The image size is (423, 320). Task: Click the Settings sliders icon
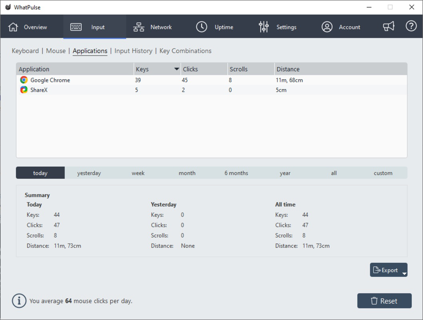(263, 27)
